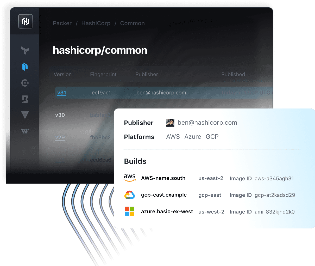315x266 pixels.
Task: Navigate to Packer breadcrumb
Action: (62, 23)
